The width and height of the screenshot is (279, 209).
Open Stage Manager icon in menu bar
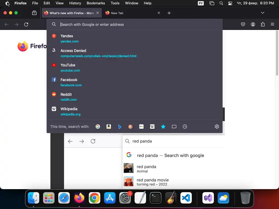pyautogui.click(x=212, y=3)
